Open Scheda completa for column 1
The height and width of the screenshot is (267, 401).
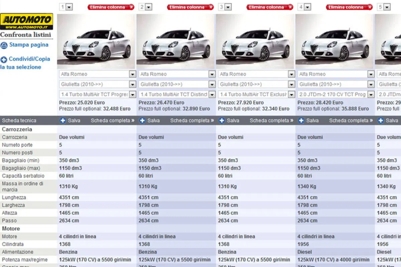point(113,120)
